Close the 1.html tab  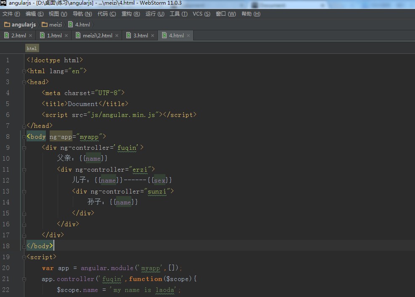[66, 35]
